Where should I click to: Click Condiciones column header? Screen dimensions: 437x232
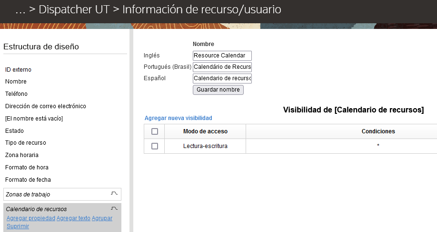click(x=378, y=131)
